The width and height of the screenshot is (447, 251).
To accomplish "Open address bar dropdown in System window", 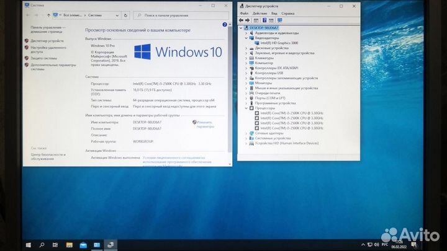I will pyautogui.click(x=117, y=15).
